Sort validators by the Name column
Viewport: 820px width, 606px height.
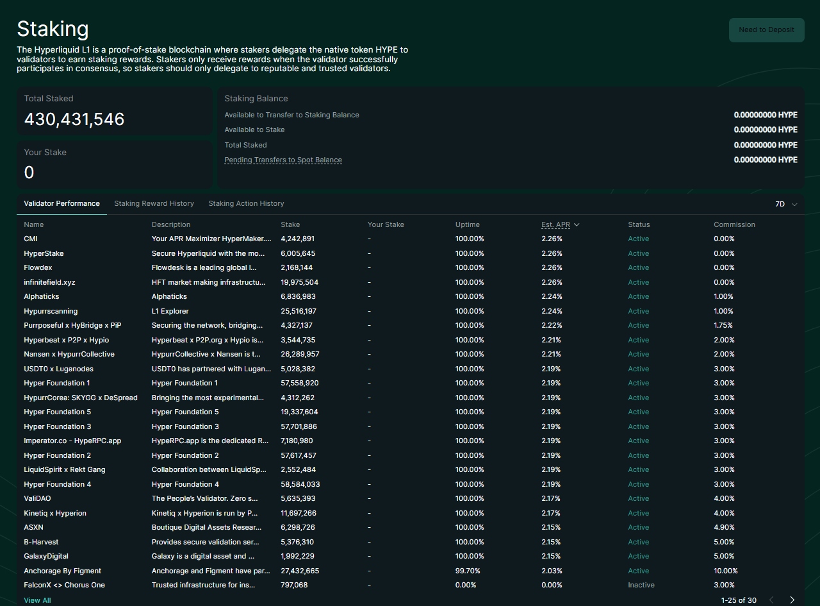point(33,224)
